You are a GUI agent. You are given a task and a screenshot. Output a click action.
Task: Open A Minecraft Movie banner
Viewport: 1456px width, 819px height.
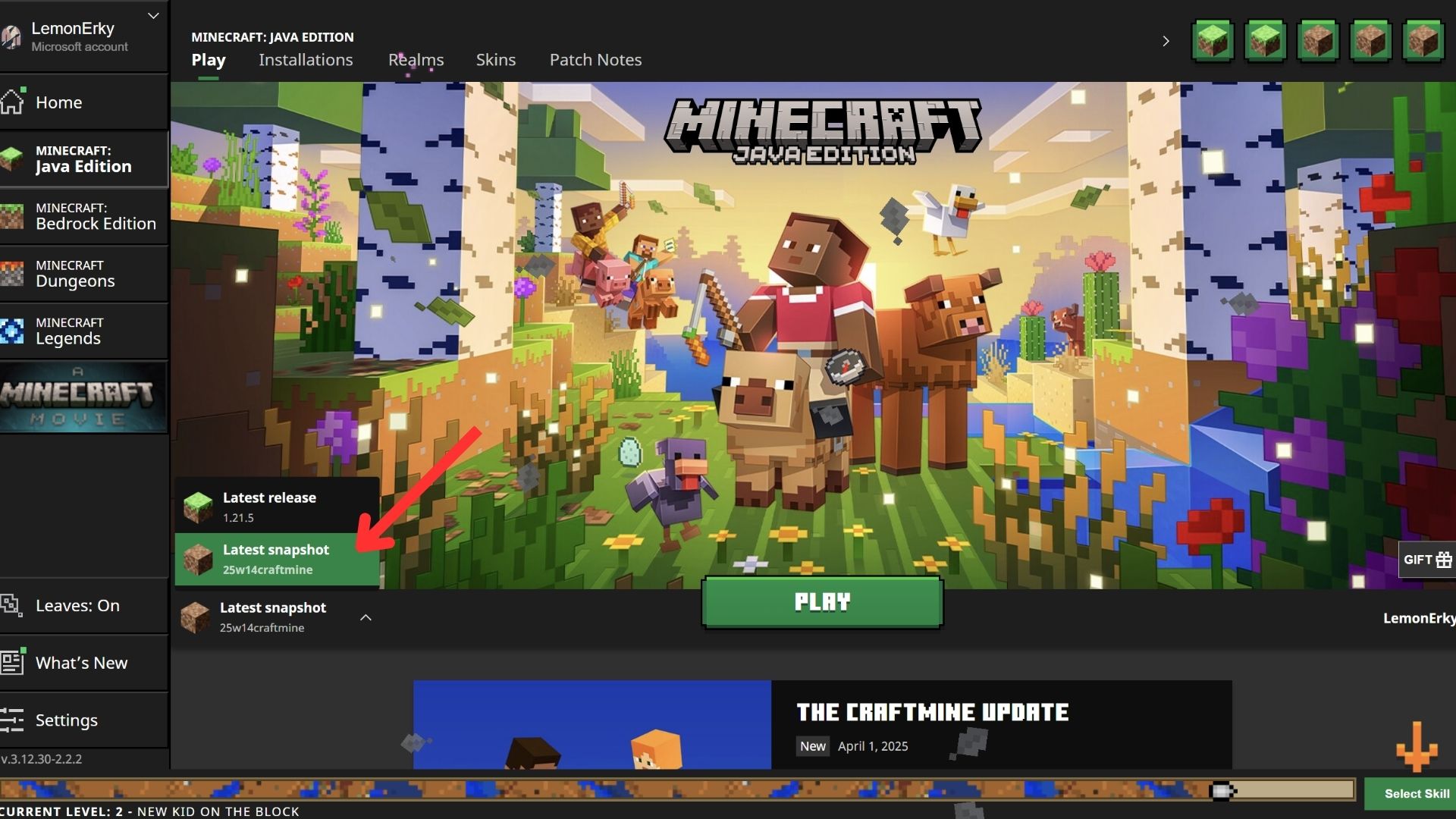click(x=83, y=397)
